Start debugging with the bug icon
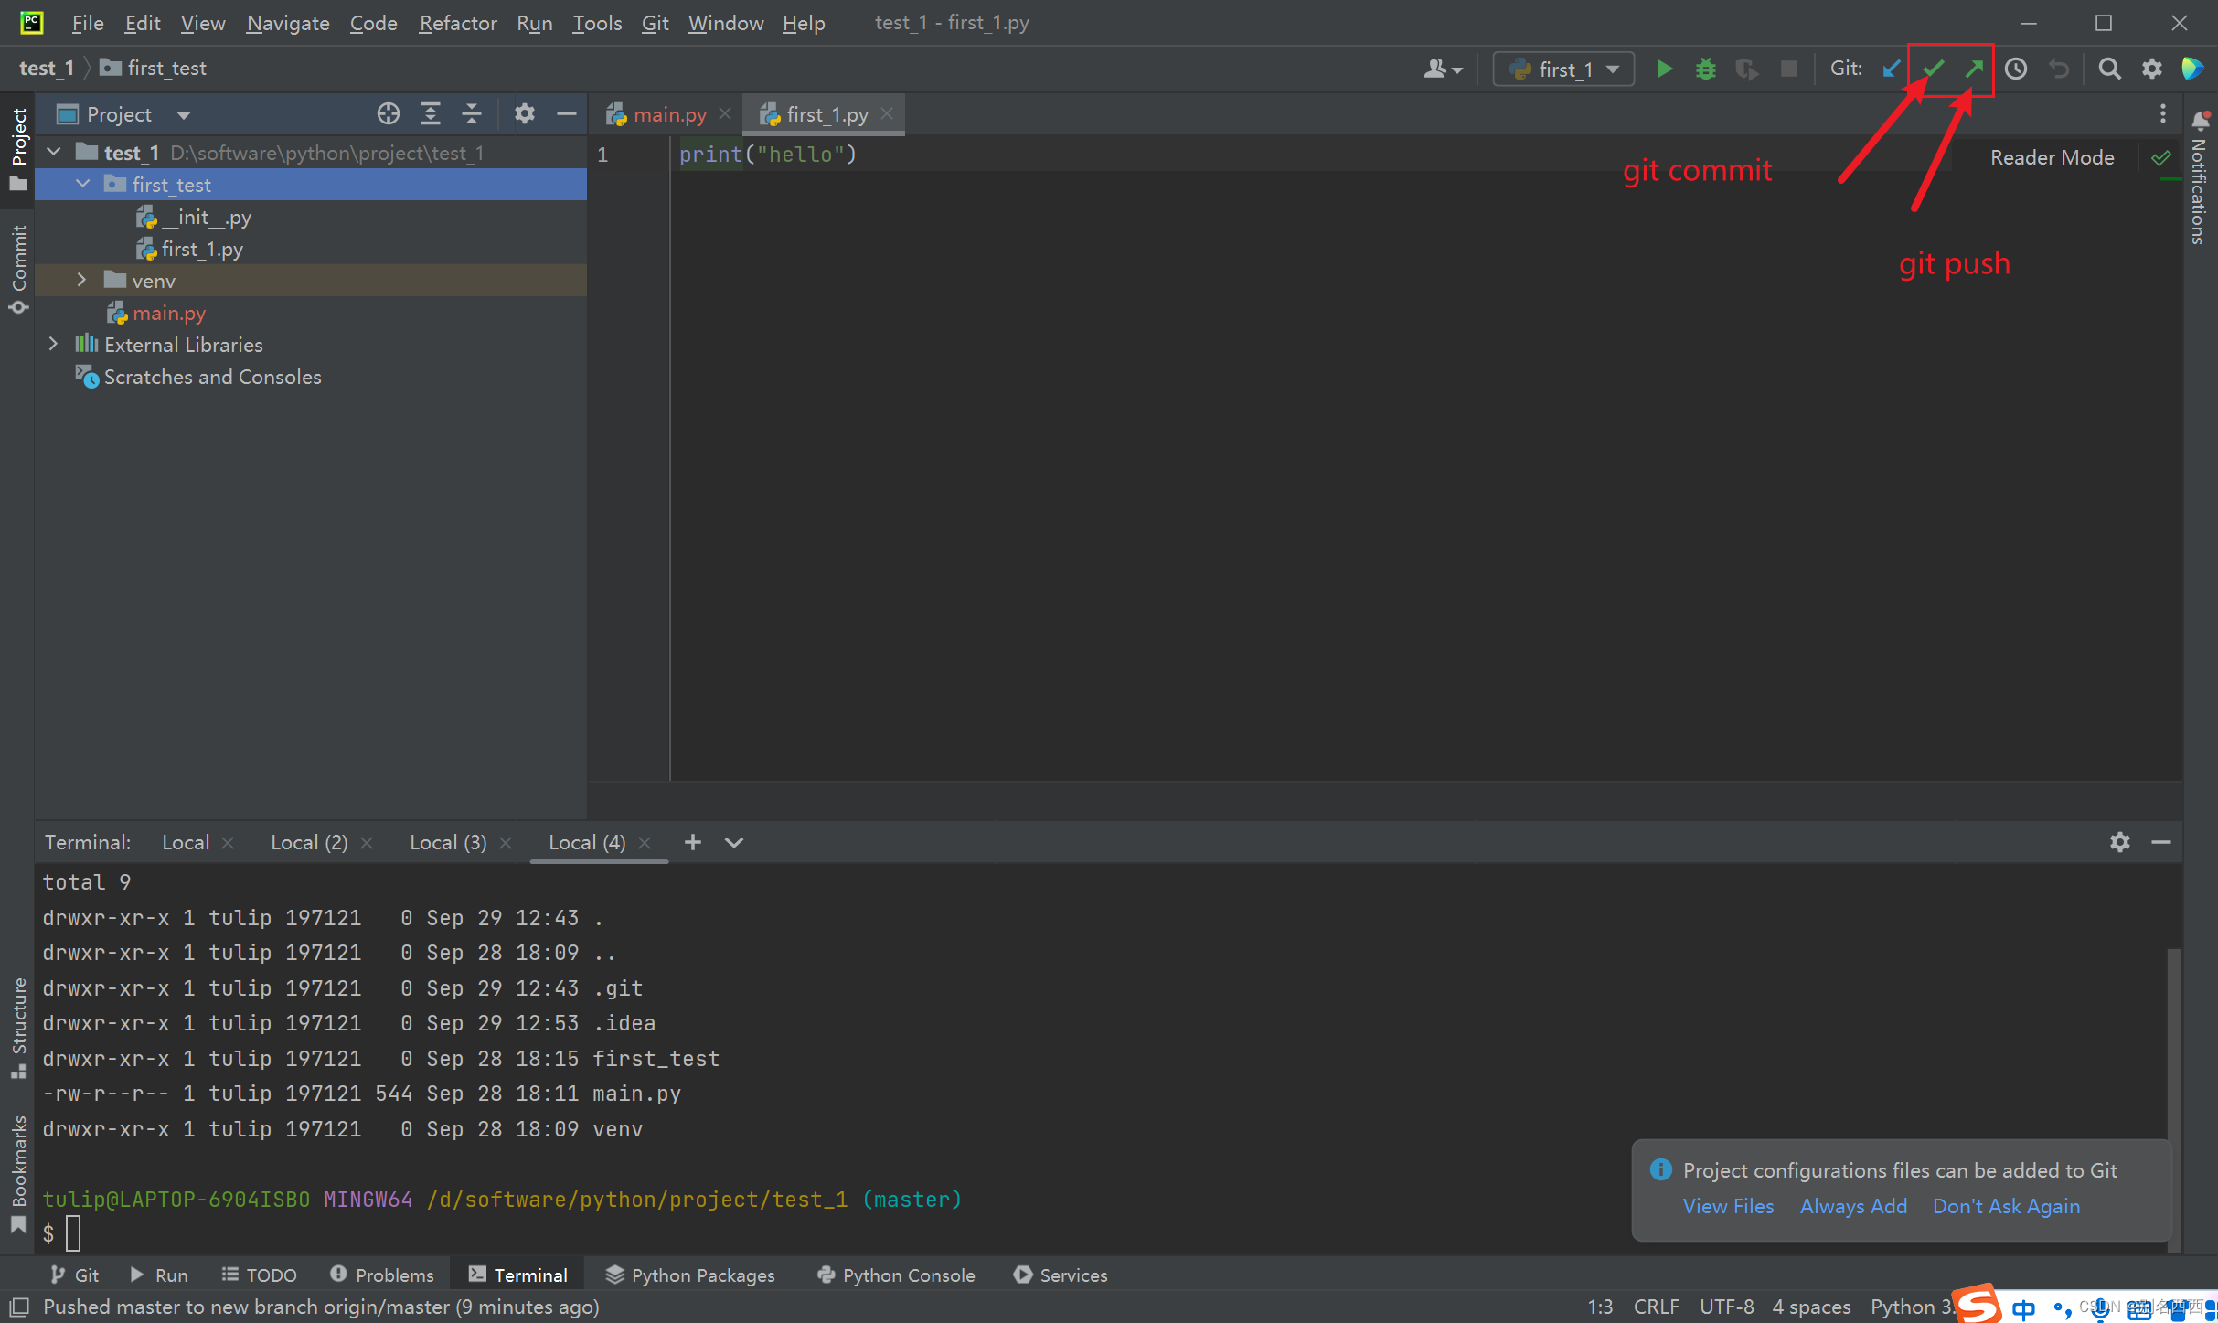Image resolution: width=2218 pixels, height=1323 pixels. pyautogui.click(x=1705, y=69)
